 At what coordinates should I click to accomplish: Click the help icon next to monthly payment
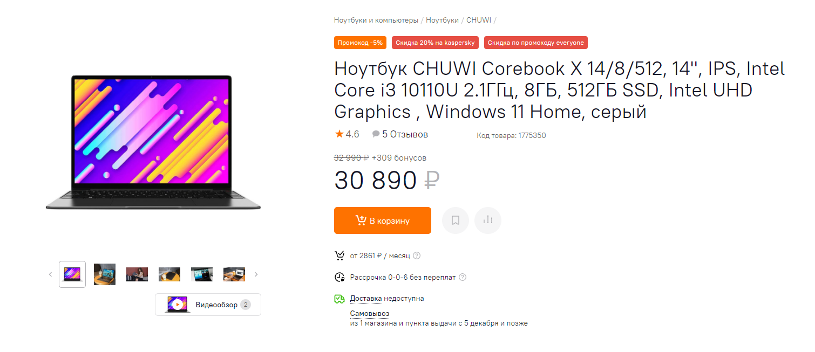pos(417,256)
